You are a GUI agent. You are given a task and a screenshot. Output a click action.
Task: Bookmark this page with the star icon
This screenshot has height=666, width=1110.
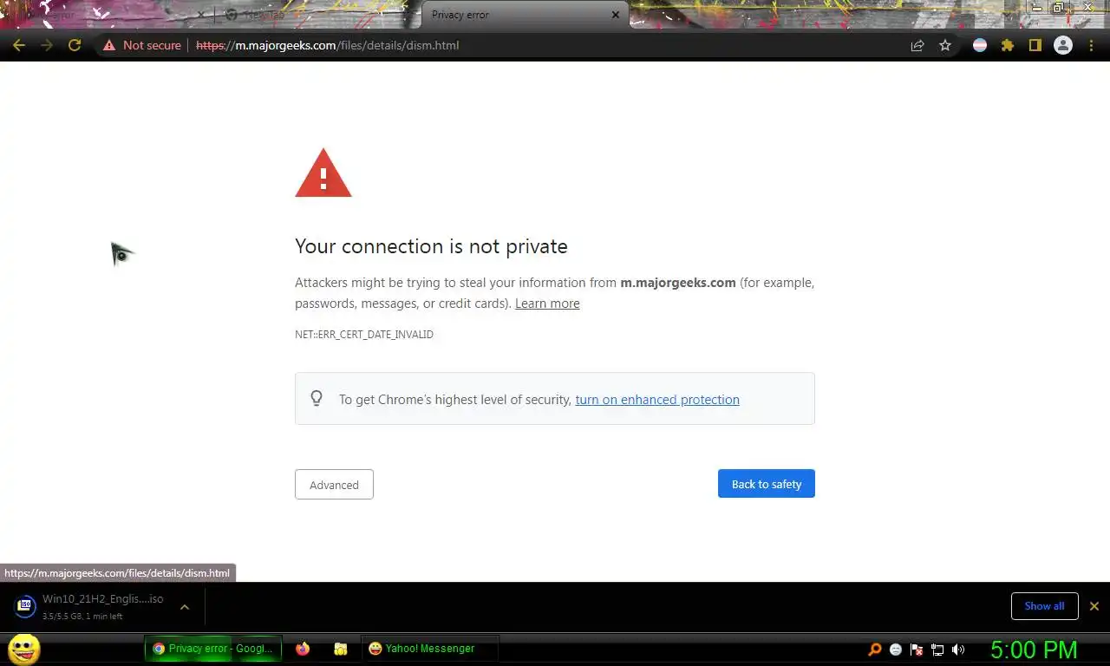coord(945,45)
